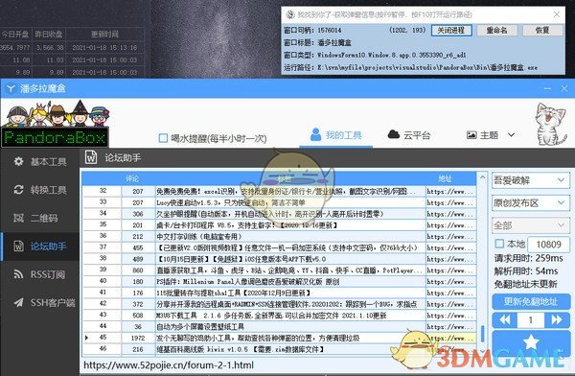This screenshot has height=376, width=575.
Task: Select 论坛助手 sidebar item
Action: pyautogui.click(x=40, y=246)
